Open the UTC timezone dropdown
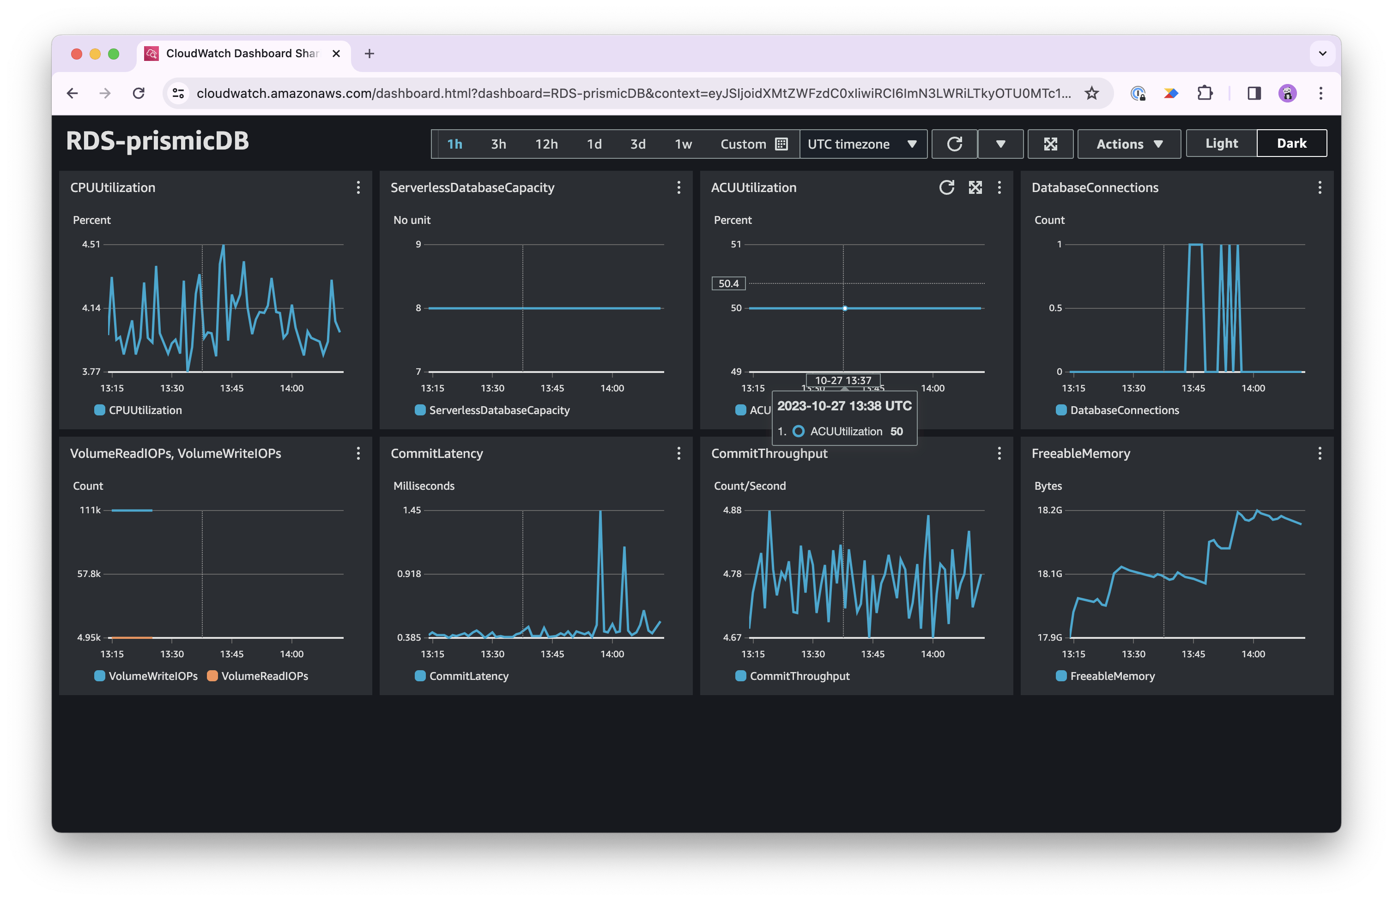1393x901 pixels. pyautogui.click(x=862, y=144)
